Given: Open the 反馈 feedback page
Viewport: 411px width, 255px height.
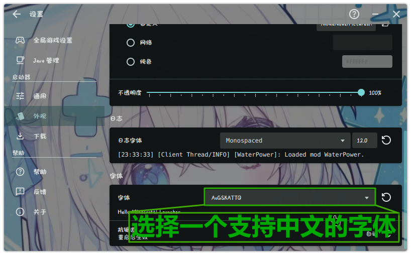Looking at the screenshot, I should point(55,192).
